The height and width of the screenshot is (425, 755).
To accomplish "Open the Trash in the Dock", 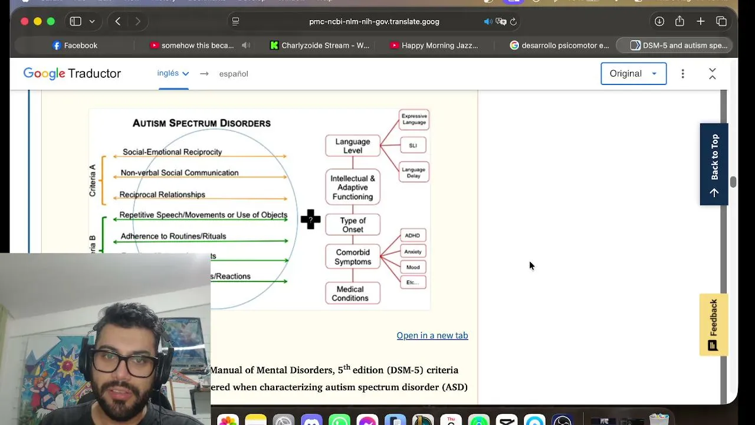I will point(659,420).
